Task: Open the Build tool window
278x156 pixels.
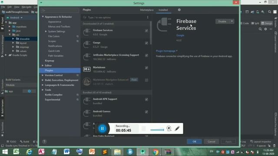Action: tap(24, 142)
